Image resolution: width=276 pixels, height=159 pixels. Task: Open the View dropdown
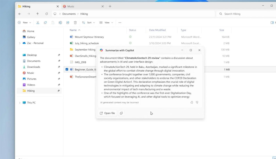tap(106, 23)
